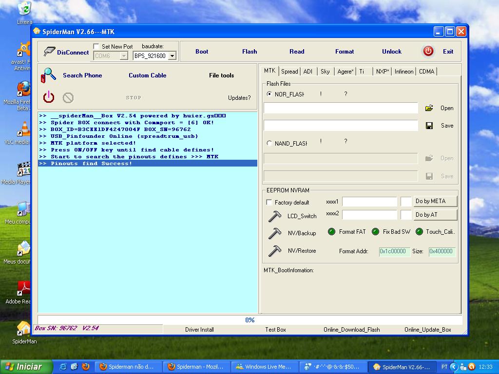
Task: Switch to the MTK tab
Action: 269,71
